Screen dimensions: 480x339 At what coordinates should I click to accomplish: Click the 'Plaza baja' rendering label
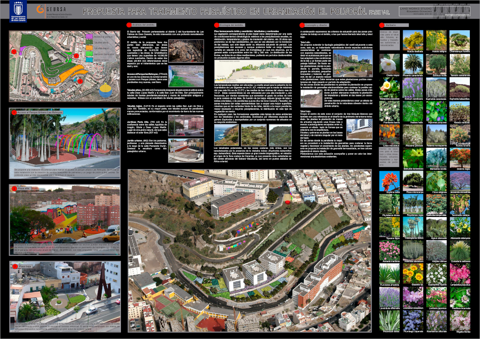(x=25, y=266)
